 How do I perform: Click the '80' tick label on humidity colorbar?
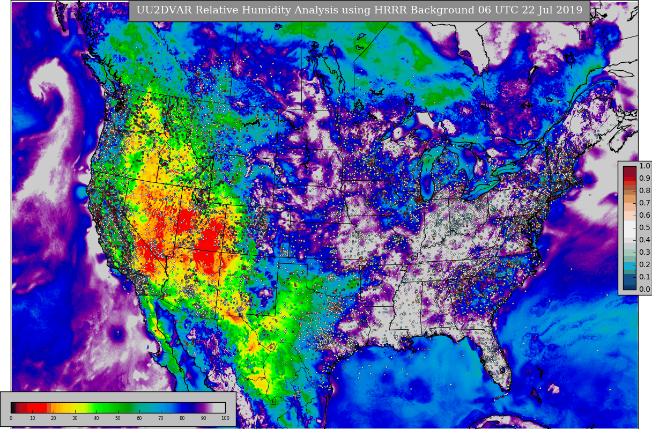pyautogui.click(x=182, y=418)
